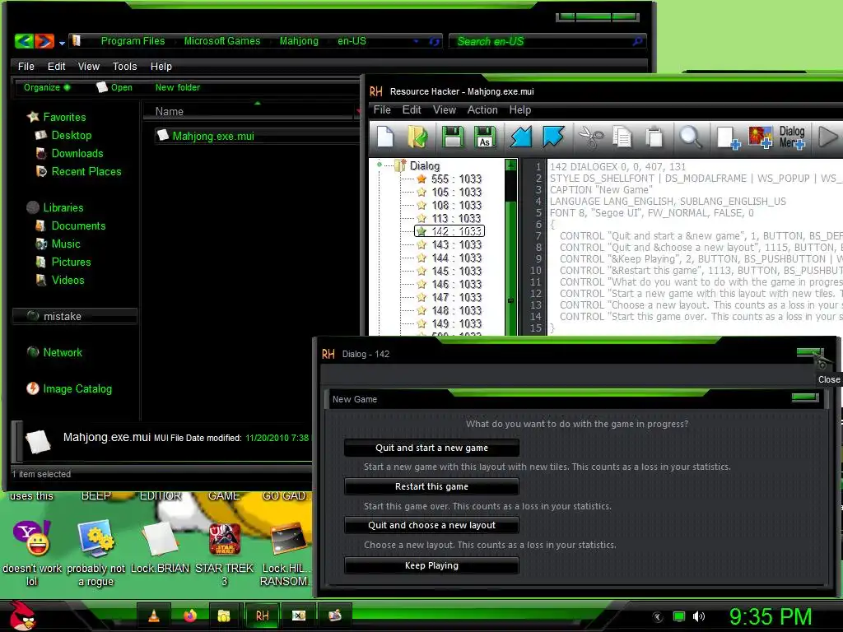Open Resource Hacker Help menu
Image resolution: width=843 pixels, height=632 pixels.
point(520,109)
